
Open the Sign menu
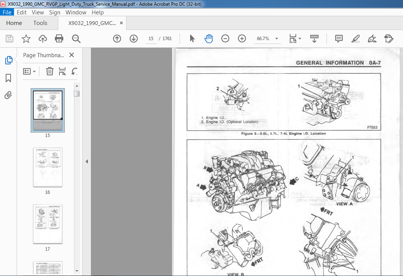pyautogui.click(x=55, y=12)
